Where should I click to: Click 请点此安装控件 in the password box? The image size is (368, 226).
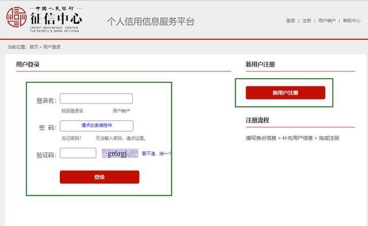(x=97, y=125)
